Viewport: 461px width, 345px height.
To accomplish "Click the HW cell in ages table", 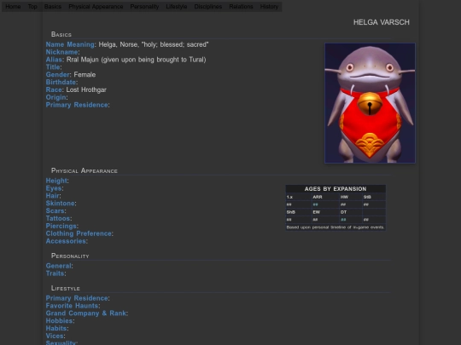I will (x=351, y=197).
